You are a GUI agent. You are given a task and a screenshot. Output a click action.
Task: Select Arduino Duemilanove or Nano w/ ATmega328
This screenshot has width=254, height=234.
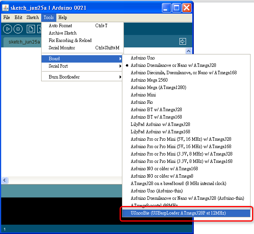186,65
